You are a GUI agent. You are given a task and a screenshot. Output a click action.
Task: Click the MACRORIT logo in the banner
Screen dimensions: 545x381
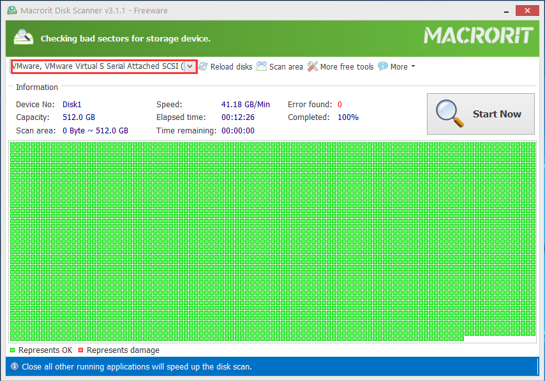point(478,36)
